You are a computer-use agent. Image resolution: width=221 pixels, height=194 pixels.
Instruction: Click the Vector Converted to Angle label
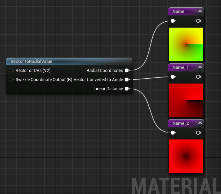(x=98, y=80)
